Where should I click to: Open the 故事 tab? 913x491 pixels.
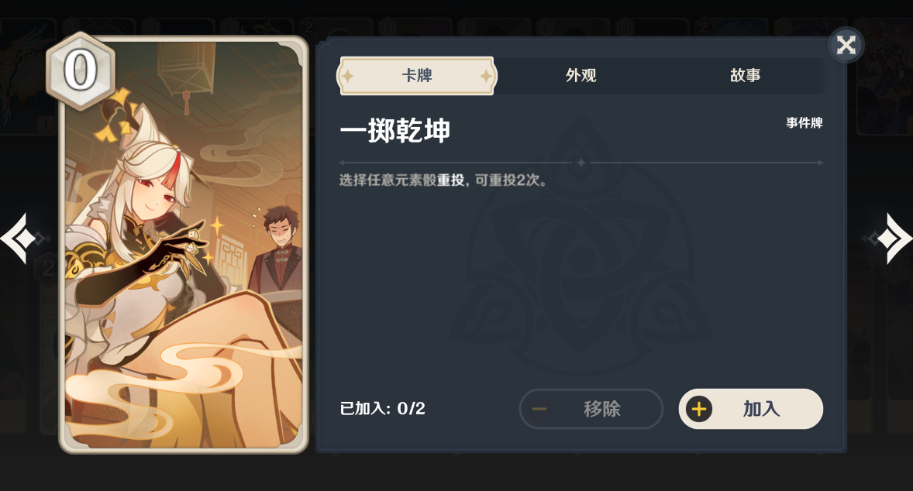746,76
